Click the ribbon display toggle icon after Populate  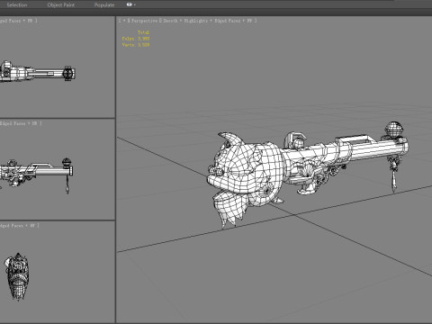[130, 4]
